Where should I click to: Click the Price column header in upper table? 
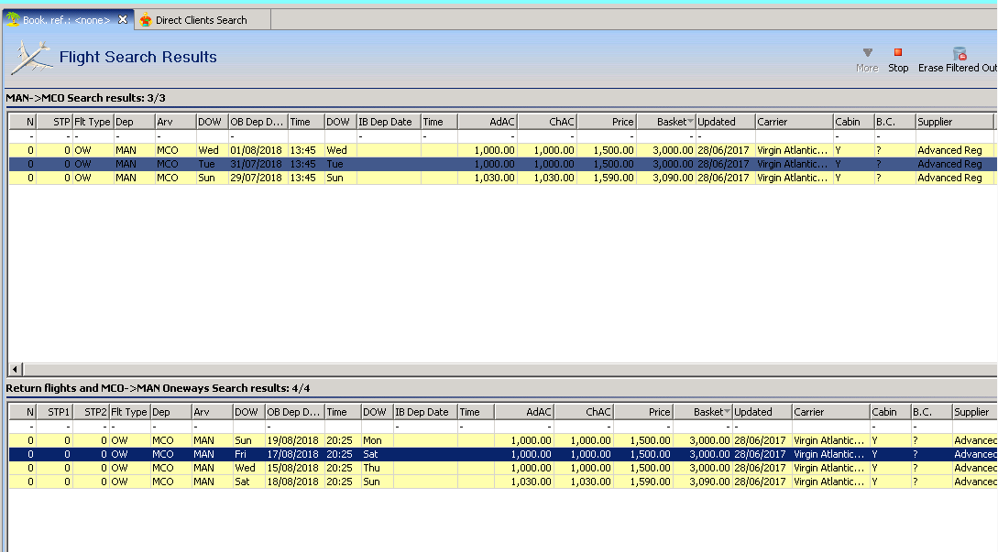[606, 122]
